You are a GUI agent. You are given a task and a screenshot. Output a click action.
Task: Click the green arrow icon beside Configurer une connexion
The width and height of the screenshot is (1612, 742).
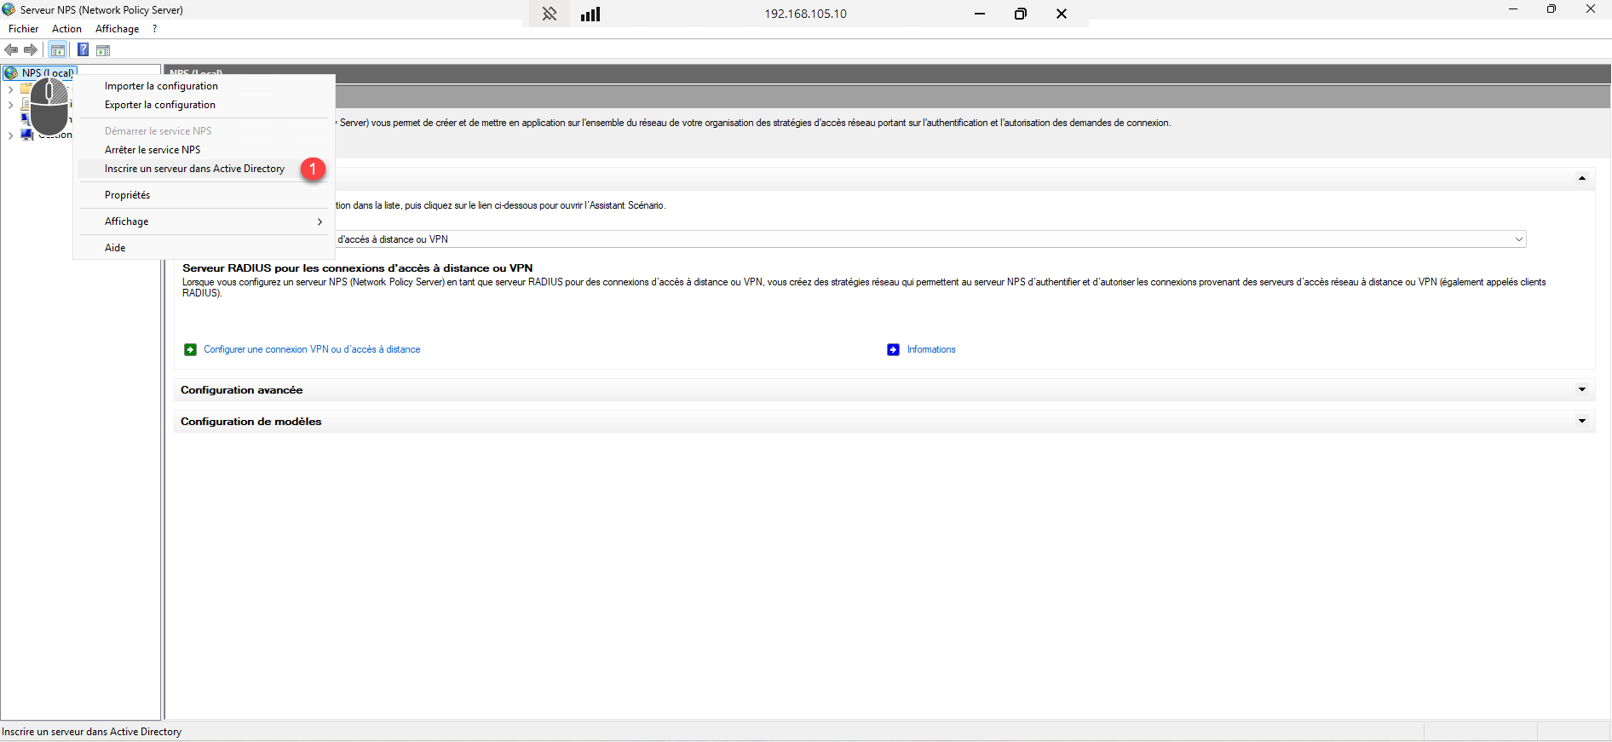(190, 349)
